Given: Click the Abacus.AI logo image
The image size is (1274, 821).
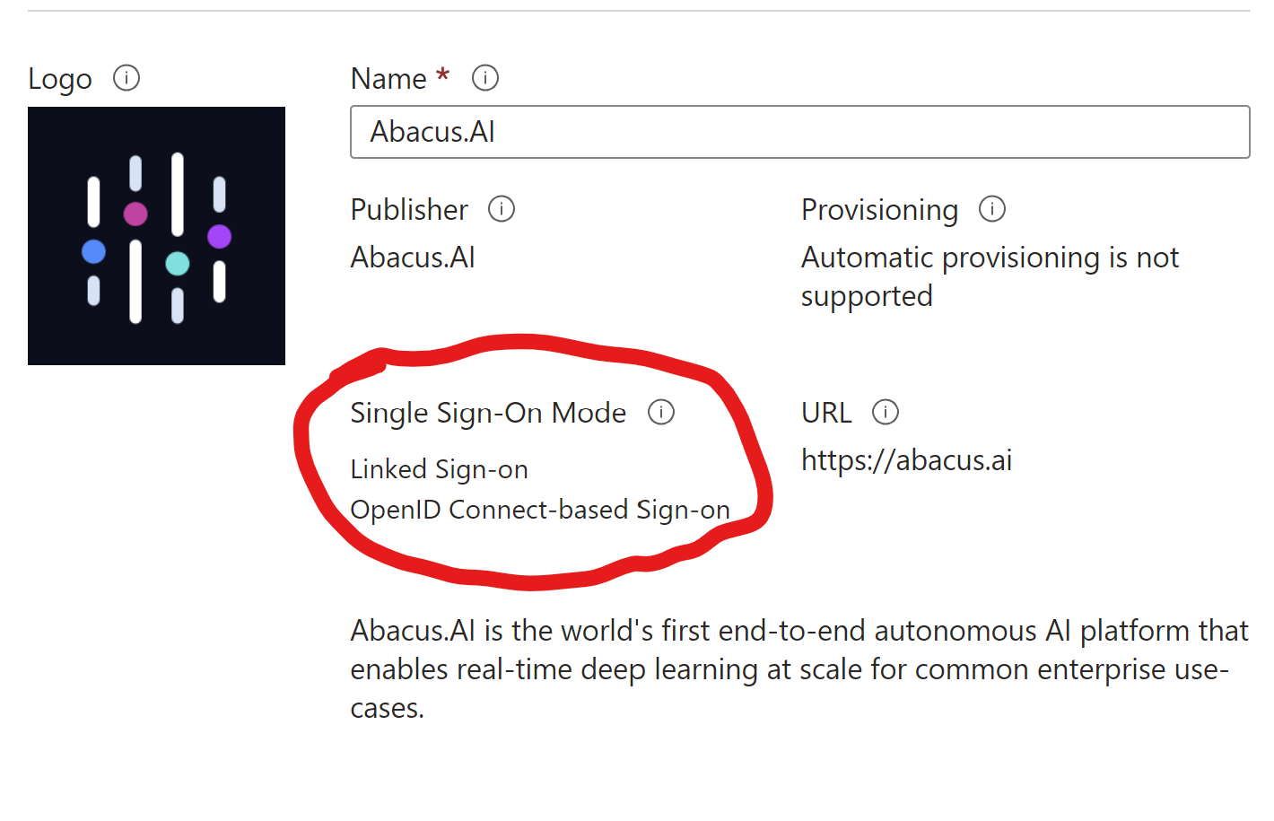Looking at the screenshot, I should tap(156, 235).
